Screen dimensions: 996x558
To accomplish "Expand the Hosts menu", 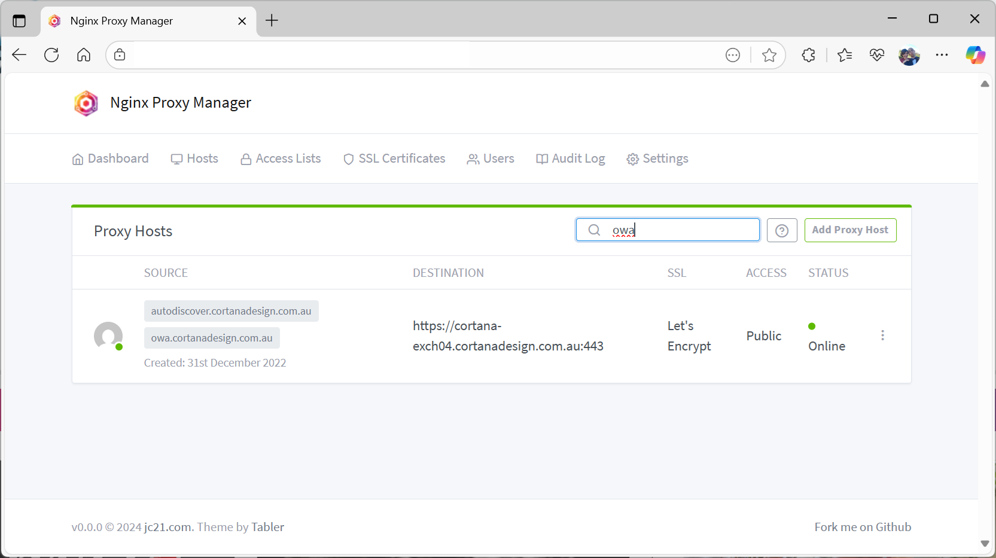I will point(194,158).
